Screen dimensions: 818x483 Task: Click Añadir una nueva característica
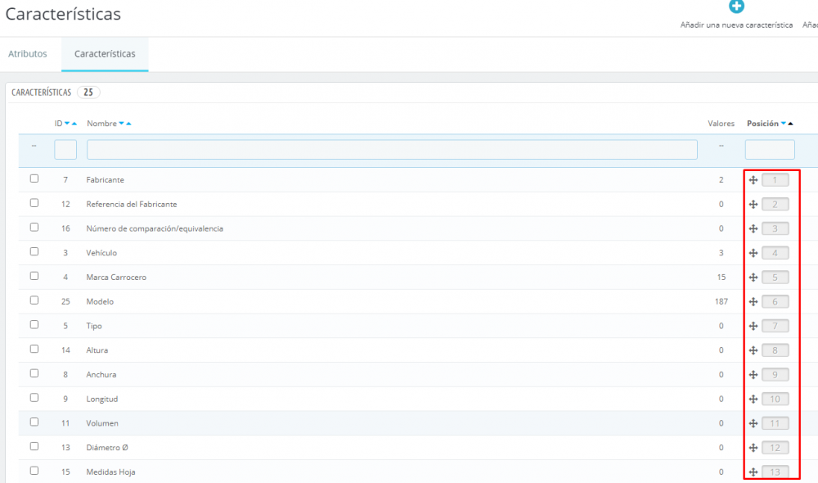[x=735, y=25]
